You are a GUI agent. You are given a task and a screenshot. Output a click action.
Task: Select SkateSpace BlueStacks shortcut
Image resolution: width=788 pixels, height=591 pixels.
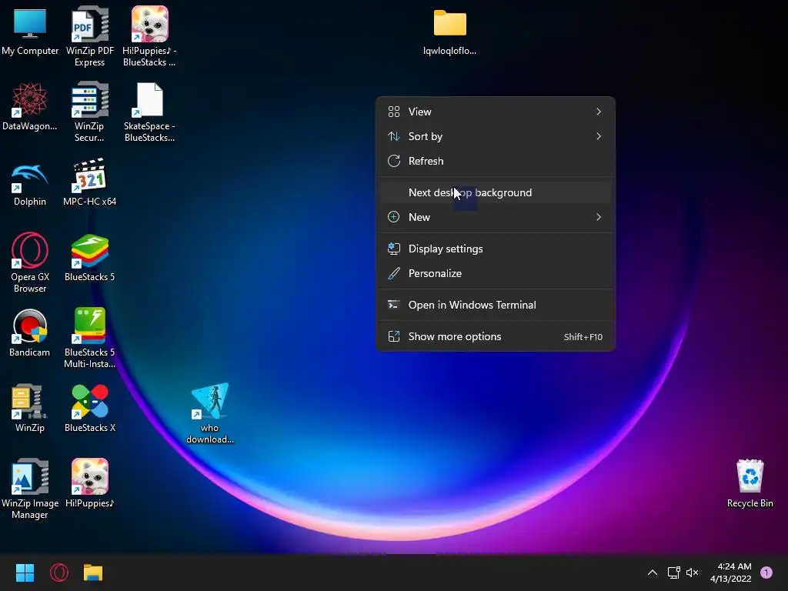tap(149, 112)
